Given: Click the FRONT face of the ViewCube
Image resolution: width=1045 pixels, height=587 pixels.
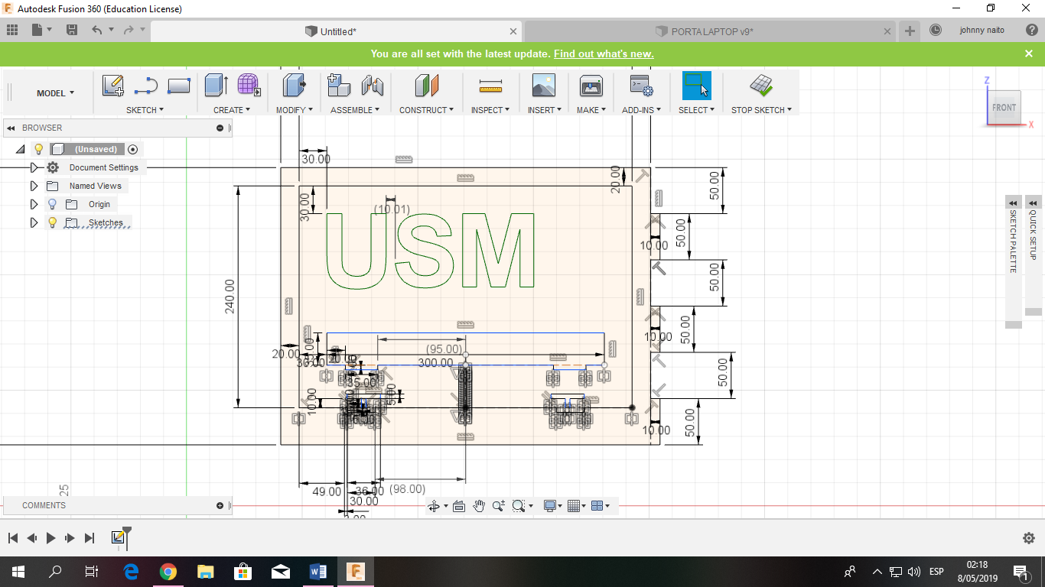Looking at the screenshot, I should coord(1004,108).
